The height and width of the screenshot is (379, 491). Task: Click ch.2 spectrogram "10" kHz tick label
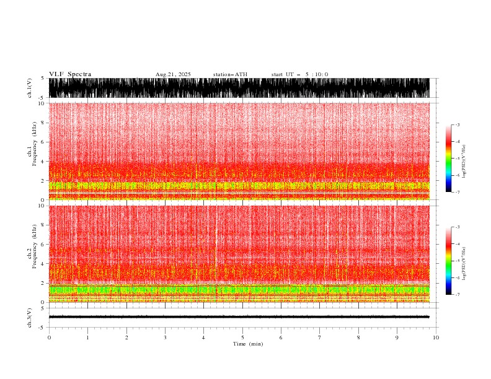pyautogui.click(x=42, y=206)
